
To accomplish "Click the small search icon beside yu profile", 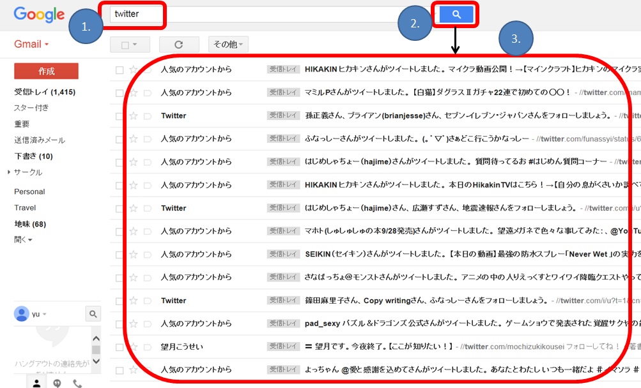I will pos(93,313).
